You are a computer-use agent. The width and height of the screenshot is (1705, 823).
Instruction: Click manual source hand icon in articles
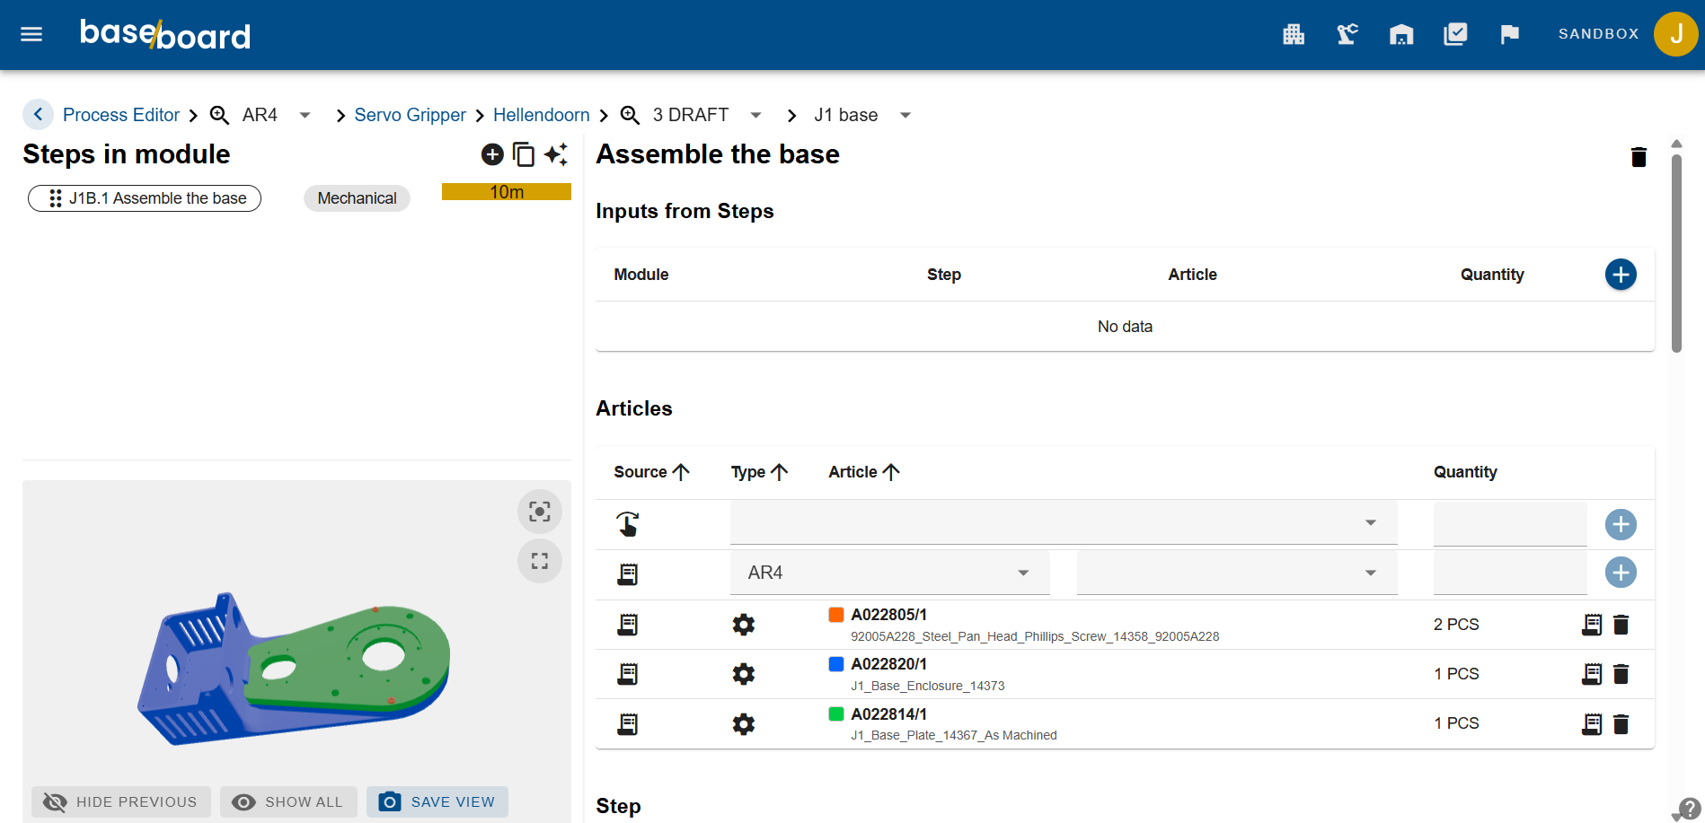tap(628, 523)
